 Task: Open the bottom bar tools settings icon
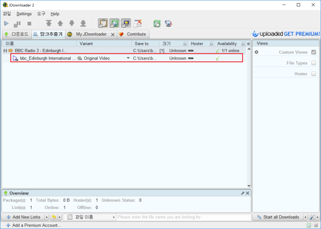point(312,217)
